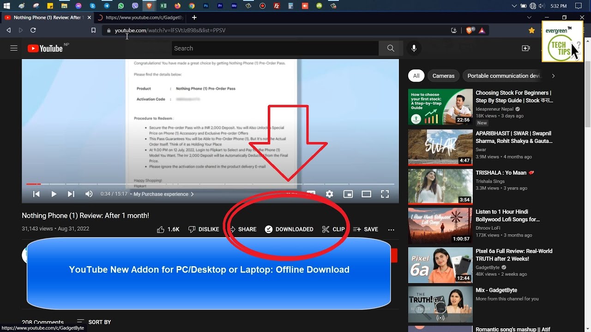Seek on the red video progress bar
Image resolution: width=591 pixels, height=332 pixels.
click(x=210, y=184)
